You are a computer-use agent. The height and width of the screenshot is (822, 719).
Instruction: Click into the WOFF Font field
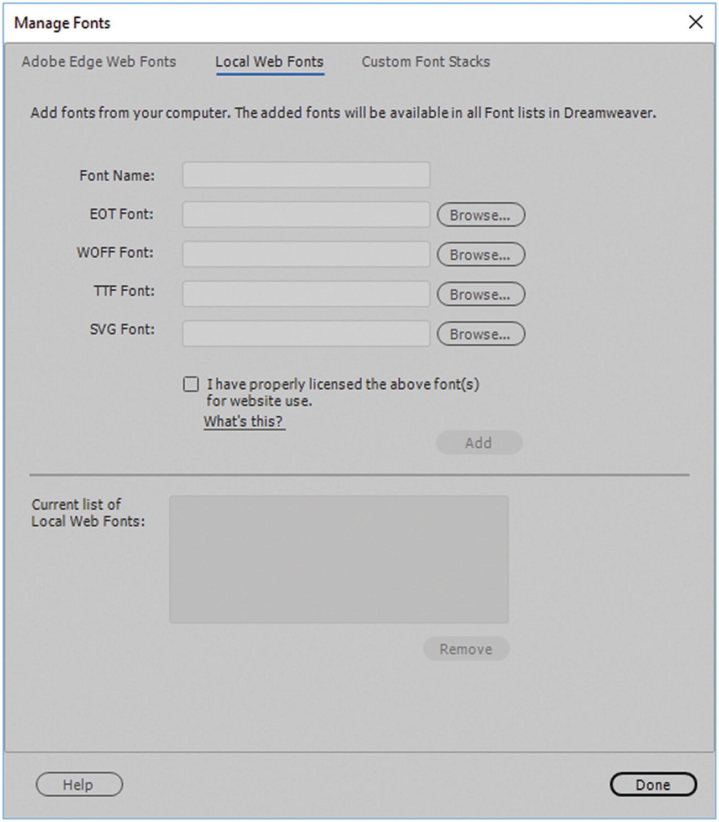(306, 254)
